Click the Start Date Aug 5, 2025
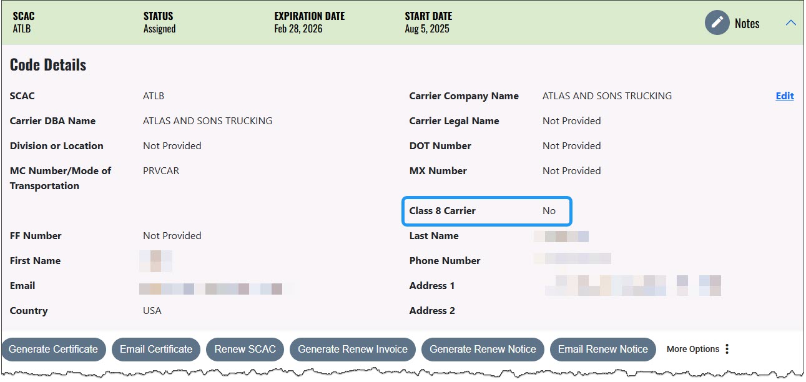The image size is (806, 382). click(x=426, y=29)
